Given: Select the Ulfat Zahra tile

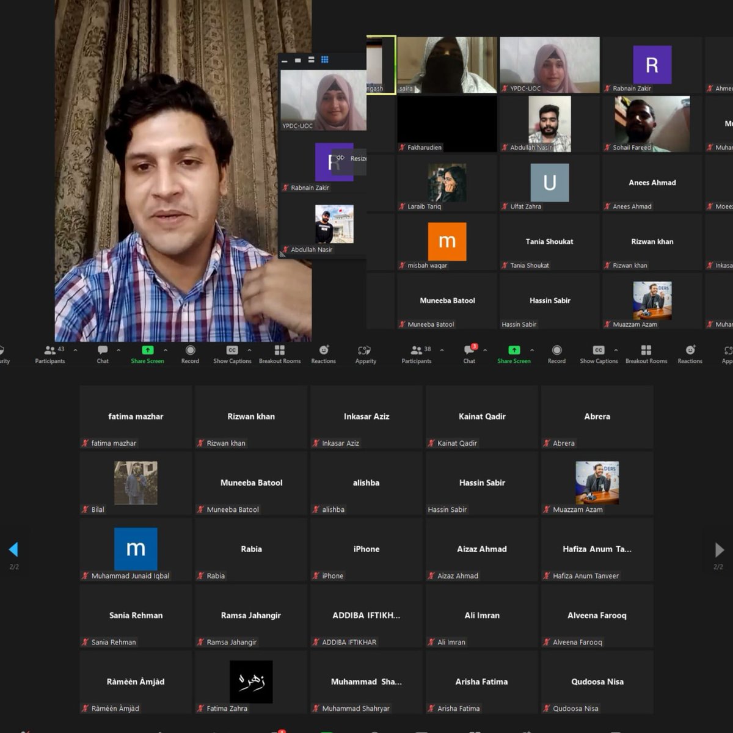Looking at the screenshot, I should (x=550, y=183).
